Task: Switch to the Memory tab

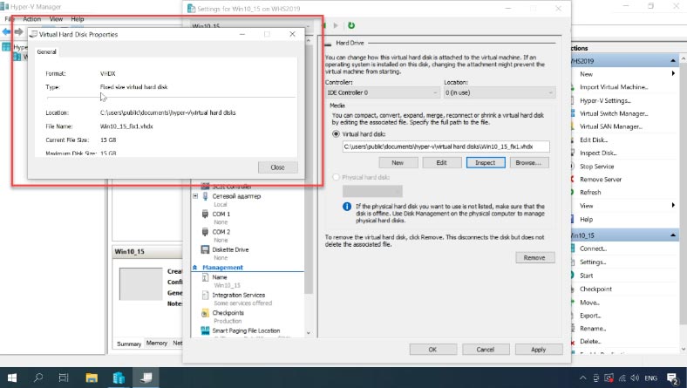Action: [156, 343]
